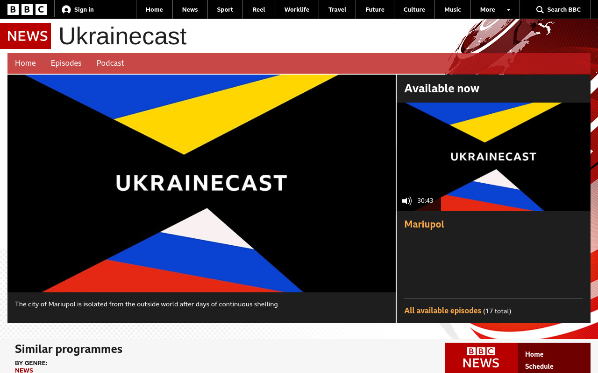Open Culture in the navigation bar
This screenshot has height=373, width=598.
[414, 10]
